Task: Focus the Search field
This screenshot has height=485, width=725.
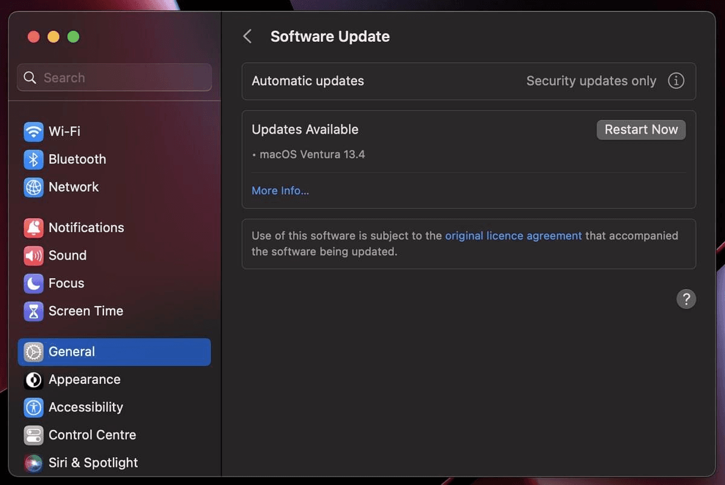Action: point(114,77)
